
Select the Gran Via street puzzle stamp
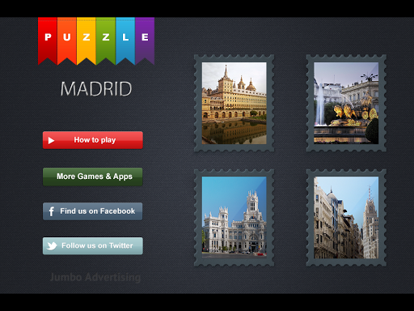pyautogui.click(x=346, y=218)
